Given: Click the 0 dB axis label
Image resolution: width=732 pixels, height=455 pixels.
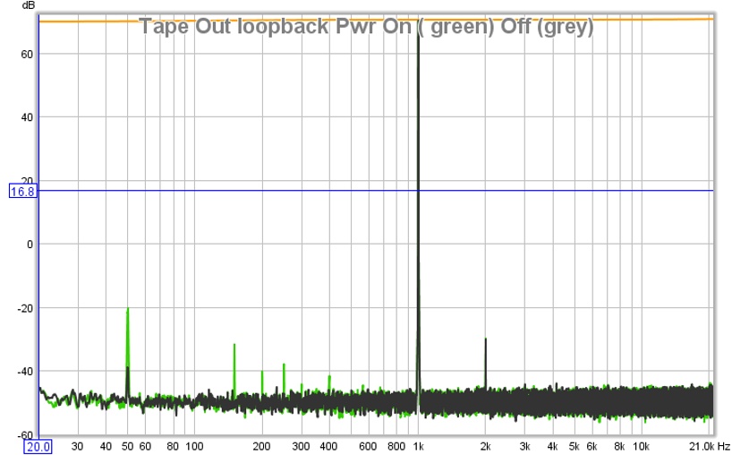Looking at the screenshot, I should 30,245.
